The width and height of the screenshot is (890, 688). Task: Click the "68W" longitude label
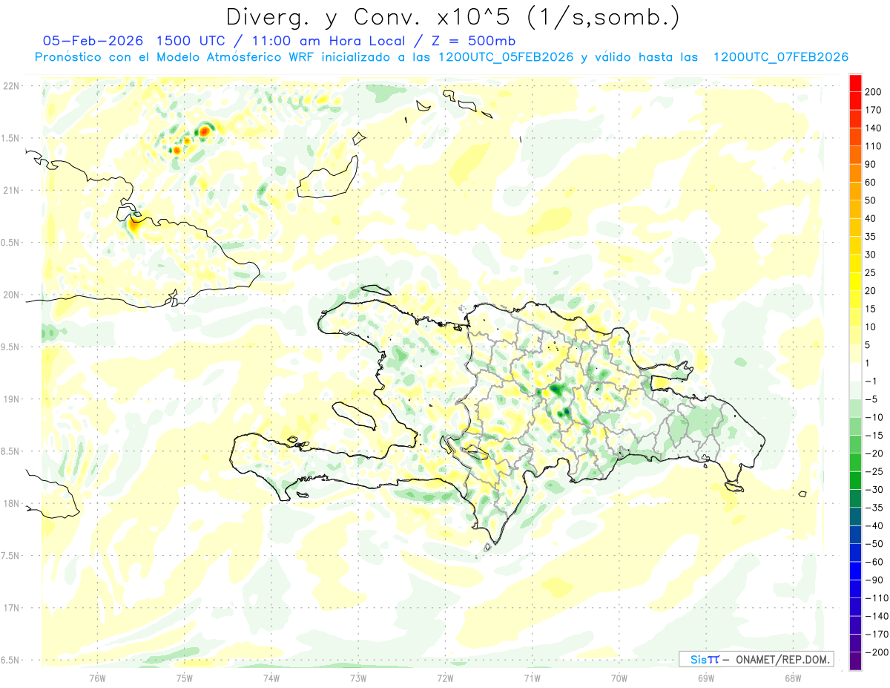793,677
